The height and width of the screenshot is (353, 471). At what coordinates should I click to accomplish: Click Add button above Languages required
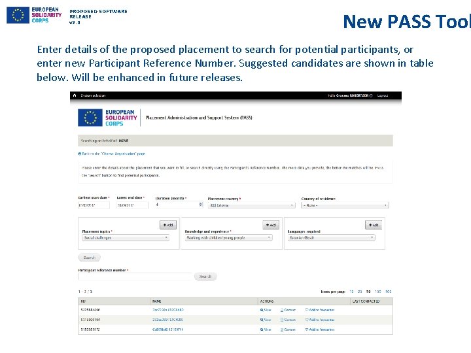tap(374, 225)
